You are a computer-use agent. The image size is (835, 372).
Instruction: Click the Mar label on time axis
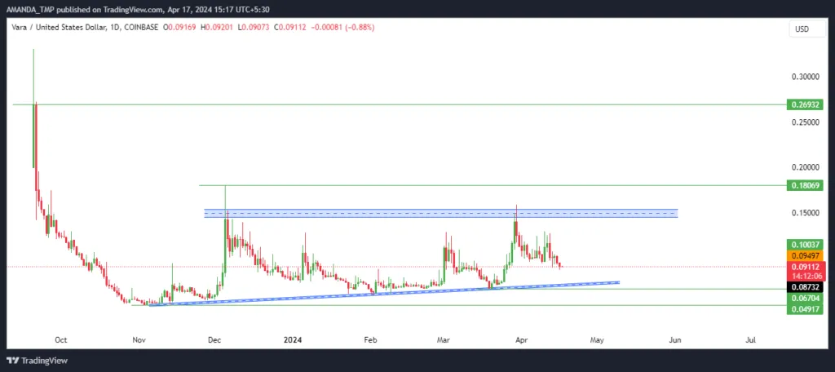[x=443, y=339]
